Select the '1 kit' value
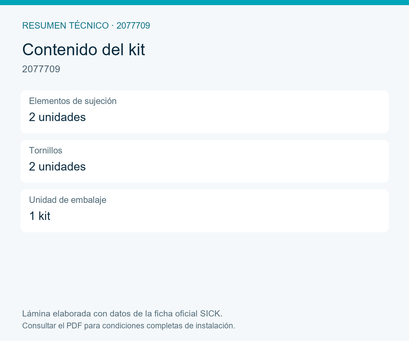The height and width of the screenshot is (341, 409). click(40, 216)
